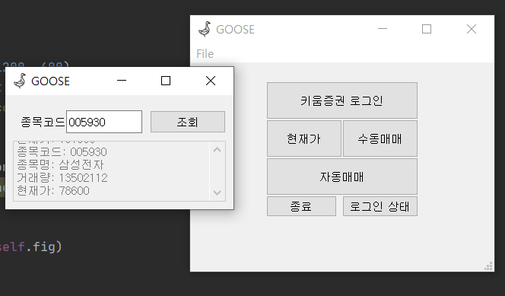Click the 종목코드 label

click(x=43, y=122)
